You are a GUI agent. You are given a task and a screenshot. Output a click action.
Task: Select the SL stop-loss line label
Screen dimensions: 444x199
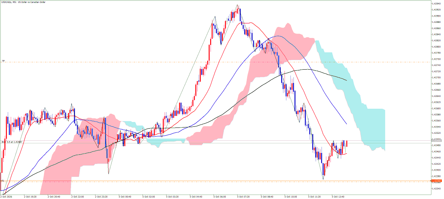coord(3,181)
